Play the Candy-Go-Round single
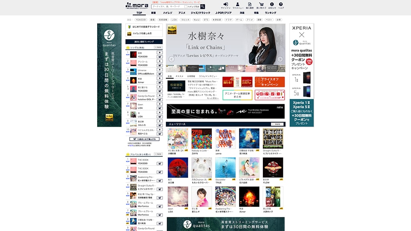Image resolution: width=411 pixels, height=231 pixels. click(x=159, y=95)
